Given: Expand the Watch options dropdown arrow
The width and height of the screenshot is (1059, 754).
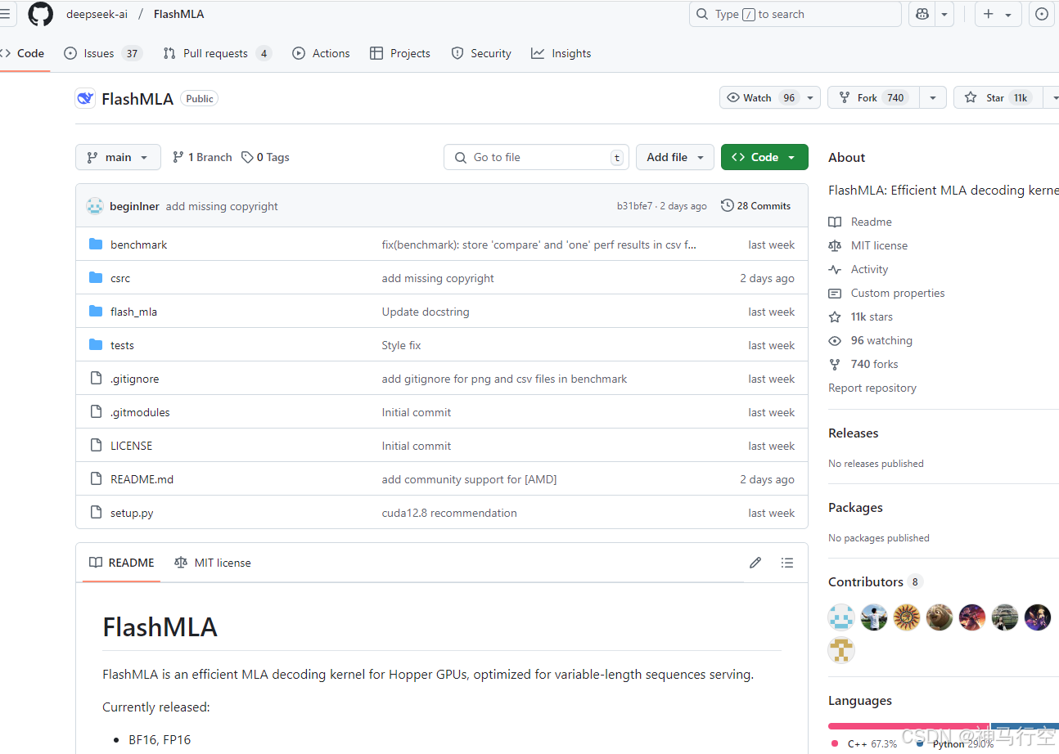Looking at the screenshot, I should click(x=810, y=97).
